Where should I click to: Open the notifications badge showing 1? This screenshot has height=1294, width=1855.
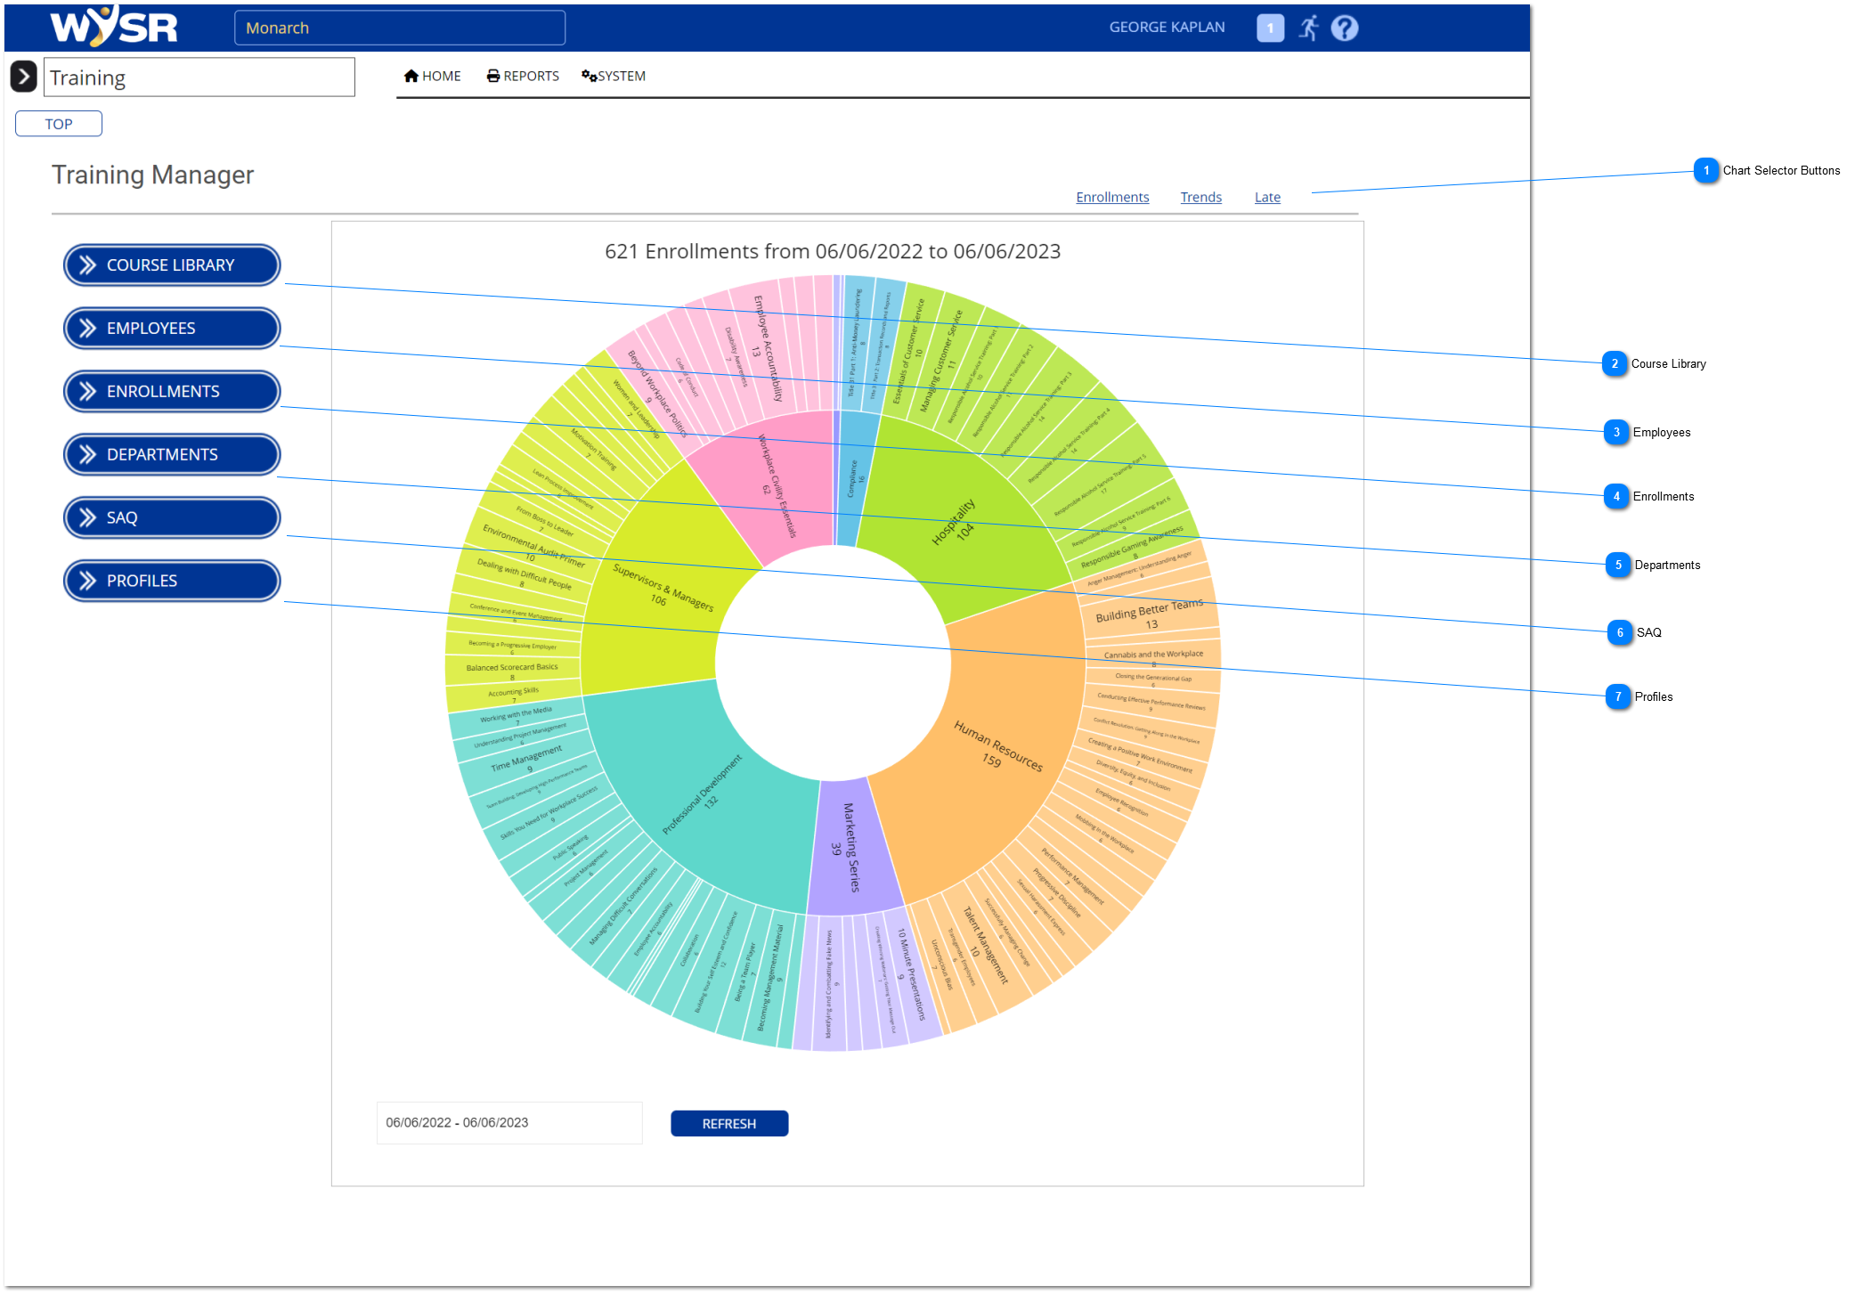point(1270,28)
